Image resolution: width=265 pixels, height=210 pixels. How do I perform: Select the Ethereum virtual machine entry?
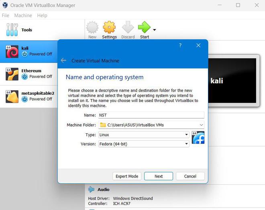[29, 74]
